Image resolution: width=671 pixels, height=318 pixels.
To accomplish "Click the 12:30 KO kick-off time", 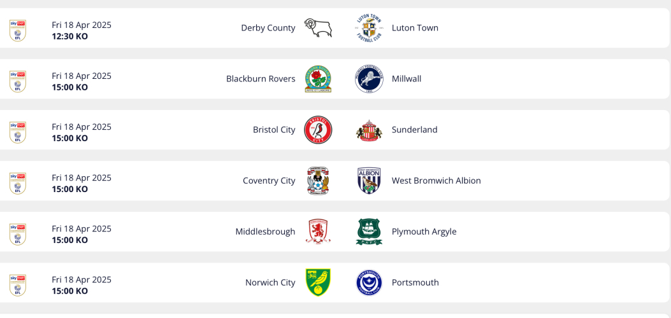I will pyautogui.click(x=70, y=36).
